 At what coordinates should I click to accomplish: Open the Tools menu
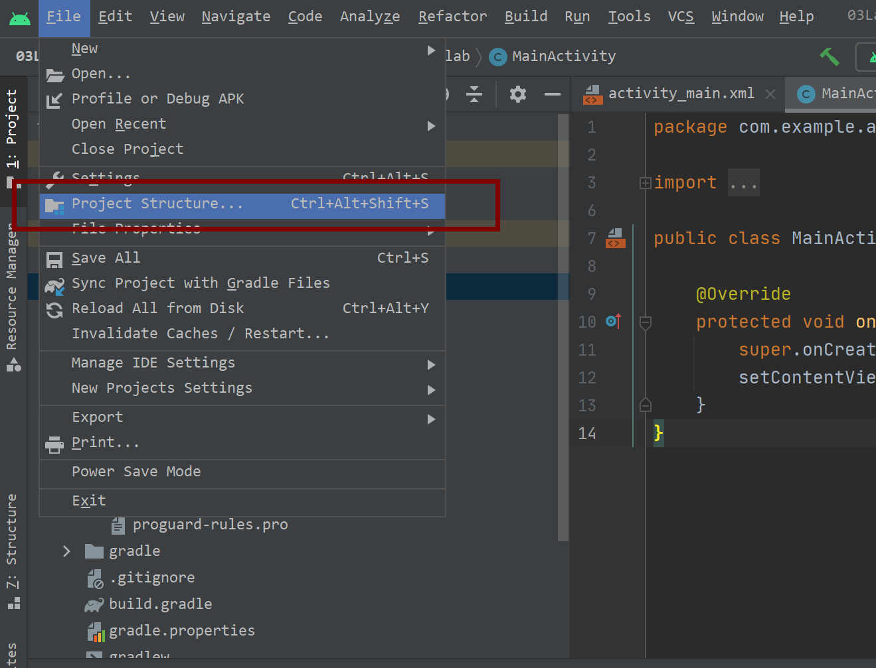coord(629,17)
